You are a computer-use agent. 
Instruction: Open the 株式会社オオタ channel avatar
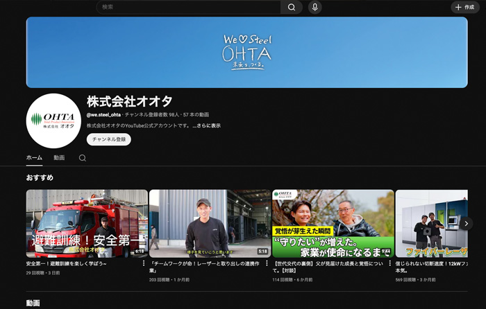tap(53, 121)
